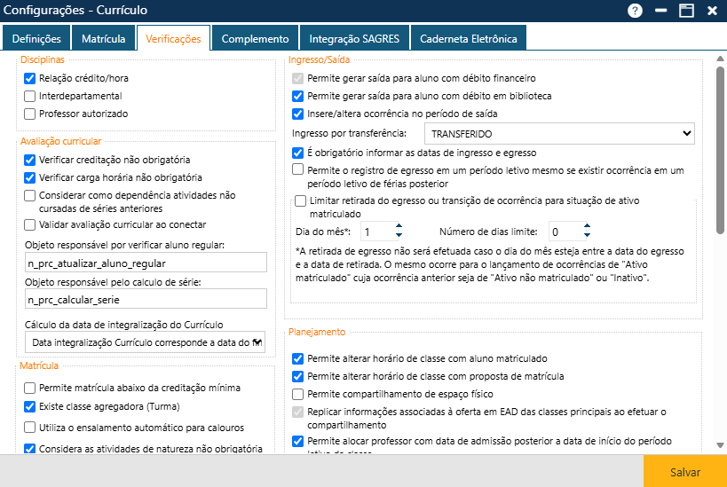Enable the Interdepartamental checkbox
Image resolution: width=727 pixels, height=487 pixels.
pos(29,96)
